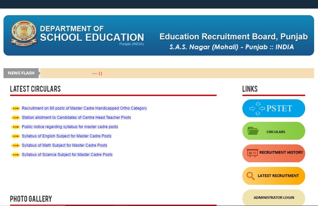Open Syllabus of English Subject link
Viewport: 318px width, 206px height.
66,136
